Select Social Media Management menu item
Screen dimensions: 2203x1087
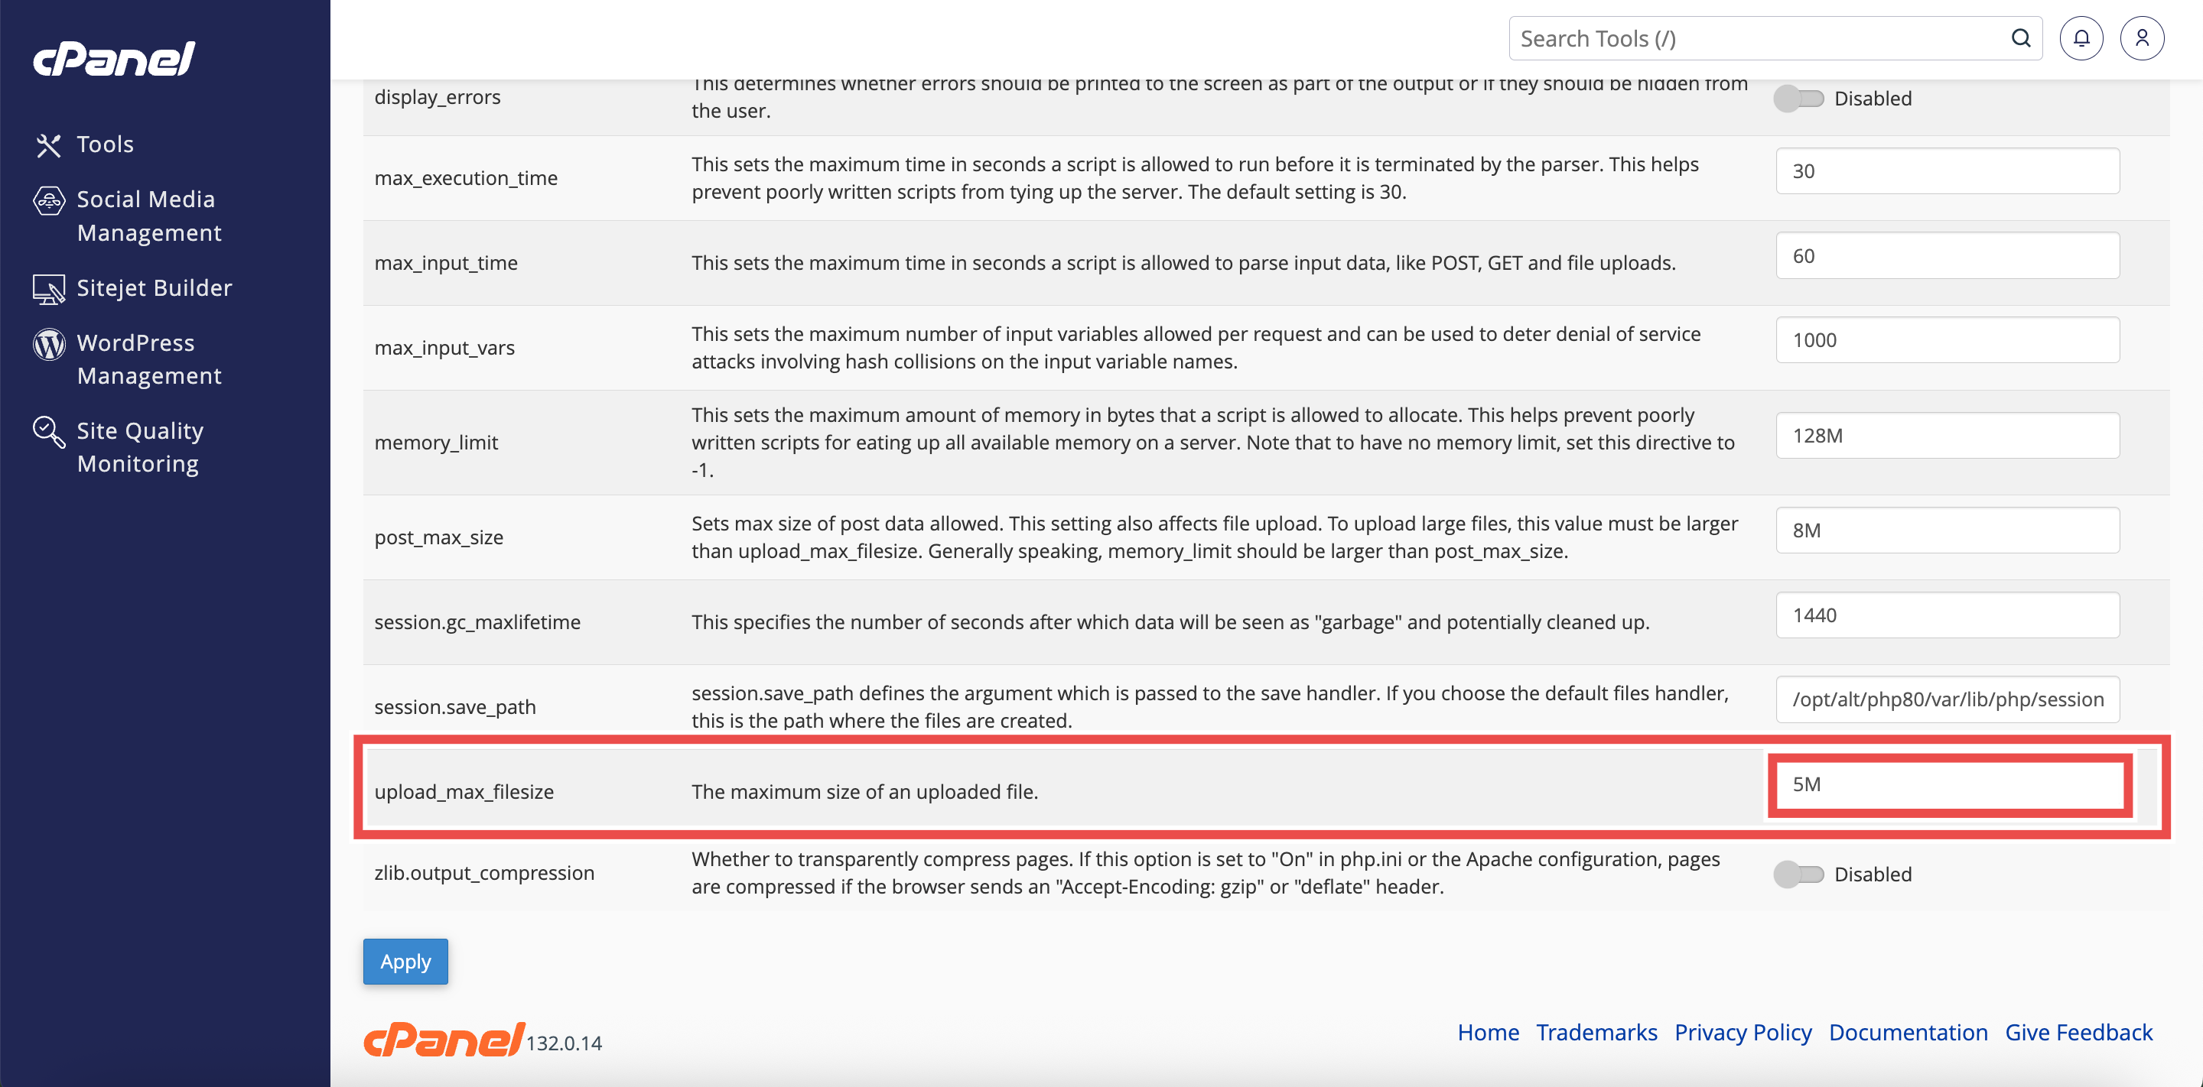tap(149, 216)
